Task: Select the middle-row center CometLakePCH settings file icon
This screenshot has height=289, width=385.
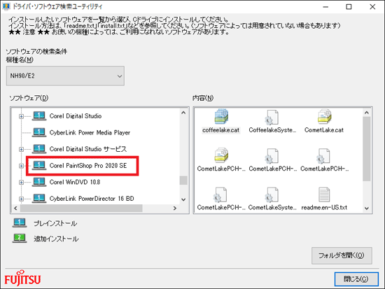Action: tap(272, 155)
